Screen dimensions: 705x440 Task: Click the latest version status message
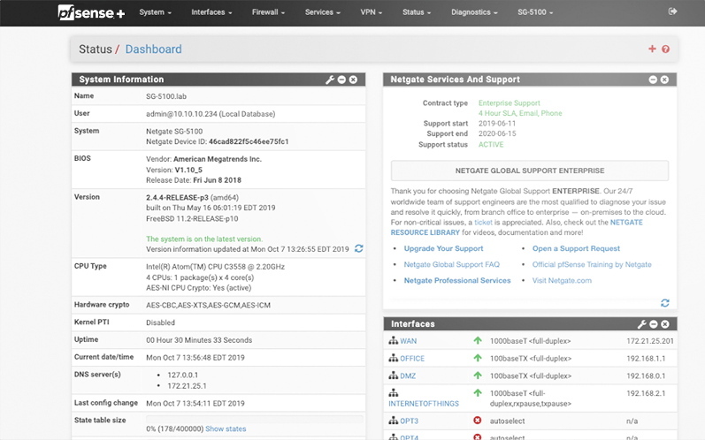coord(204,239)
